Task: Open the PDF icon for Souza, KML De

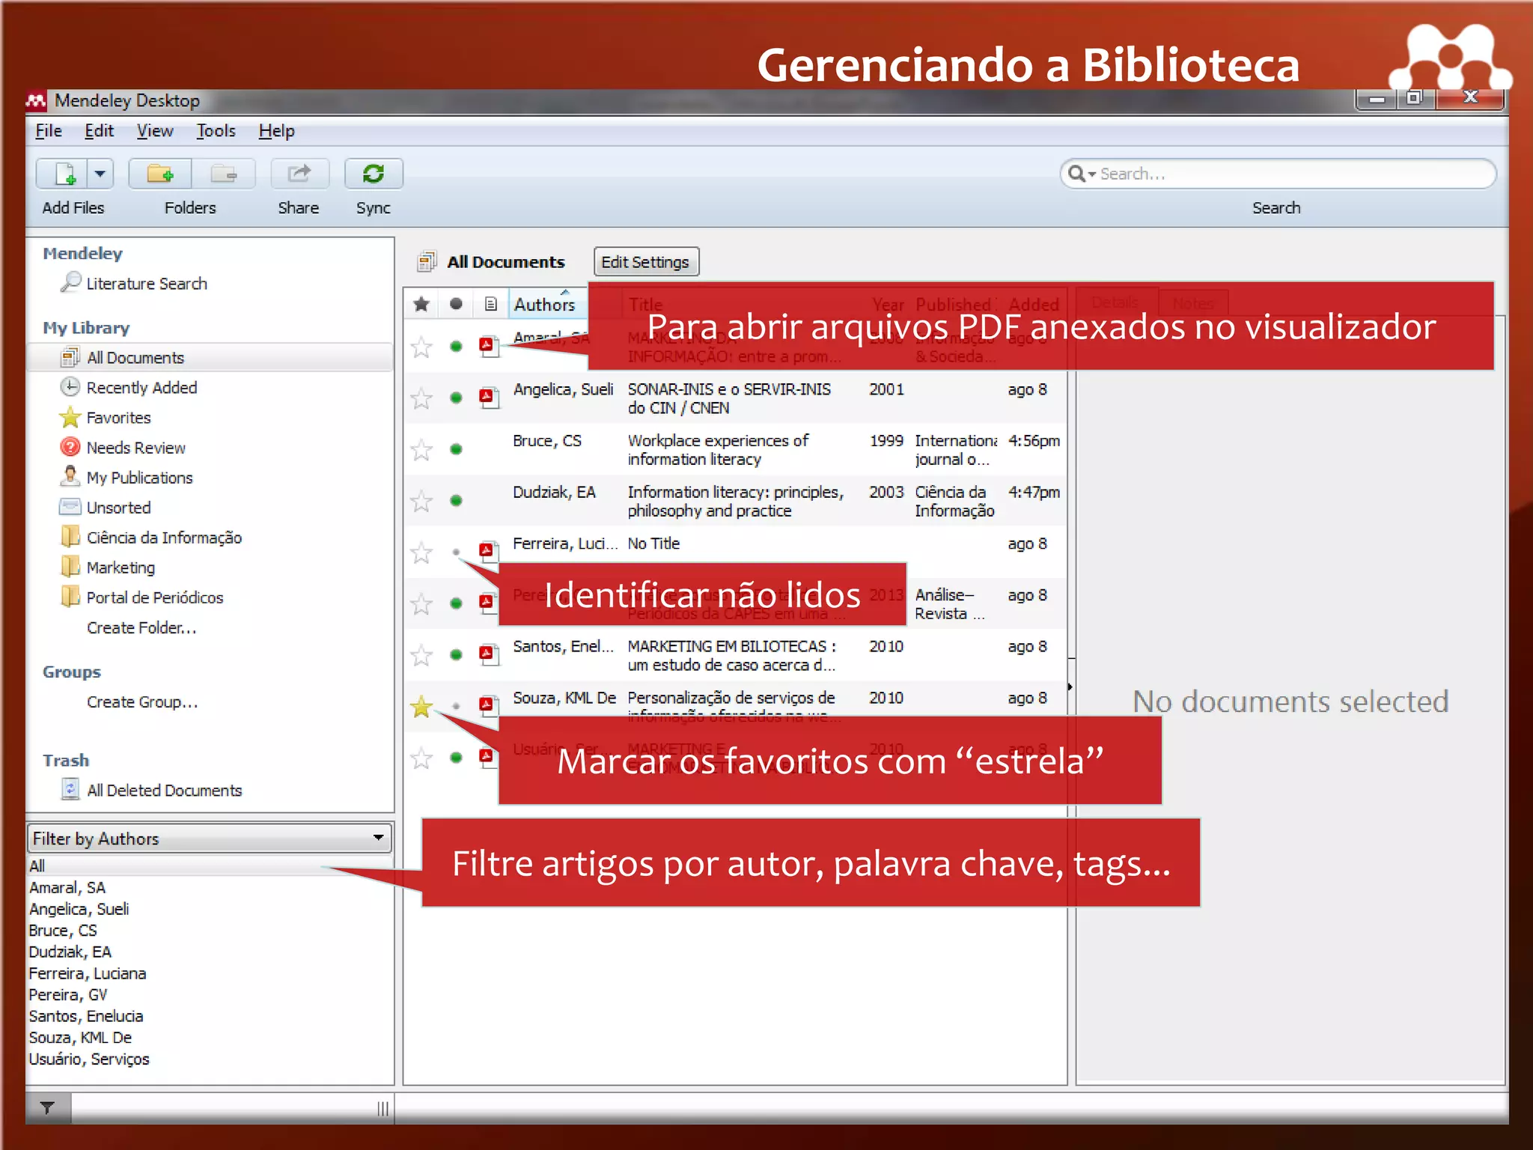Action: click(x=489, y=706)
